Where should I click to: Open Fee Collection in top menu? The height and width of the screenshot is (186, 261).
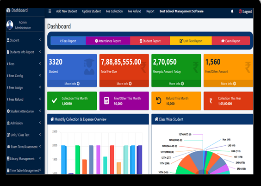(114, 11)
